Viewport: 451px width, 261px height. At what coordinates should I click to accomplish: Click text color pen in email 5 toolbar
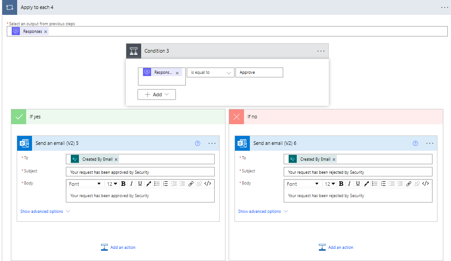tap(148, 184)
